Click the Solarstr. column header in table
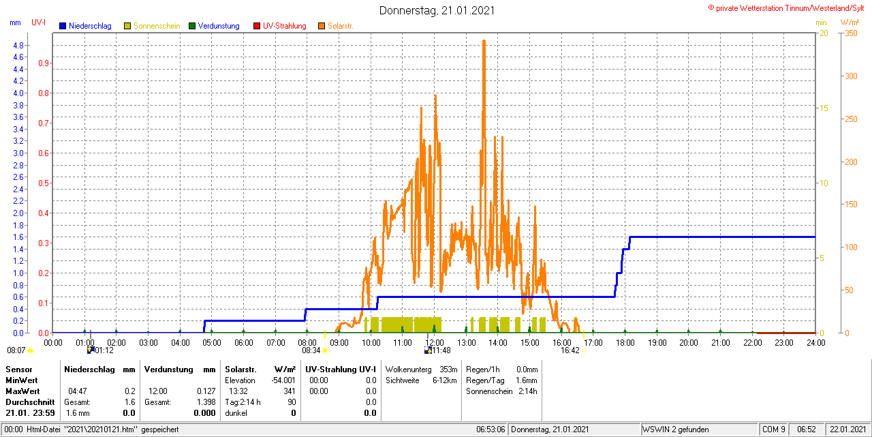872x437 pixels. tap(240, 369)
